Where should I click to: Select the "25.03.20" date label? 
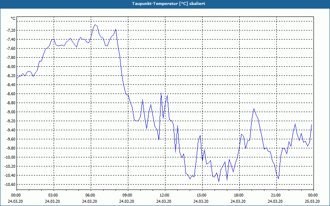[312, 201]
